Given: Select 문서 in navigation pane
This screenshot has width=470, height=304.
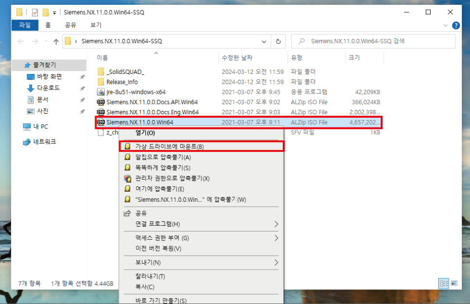Looking at the screenshot, I should tap(42, 100).
